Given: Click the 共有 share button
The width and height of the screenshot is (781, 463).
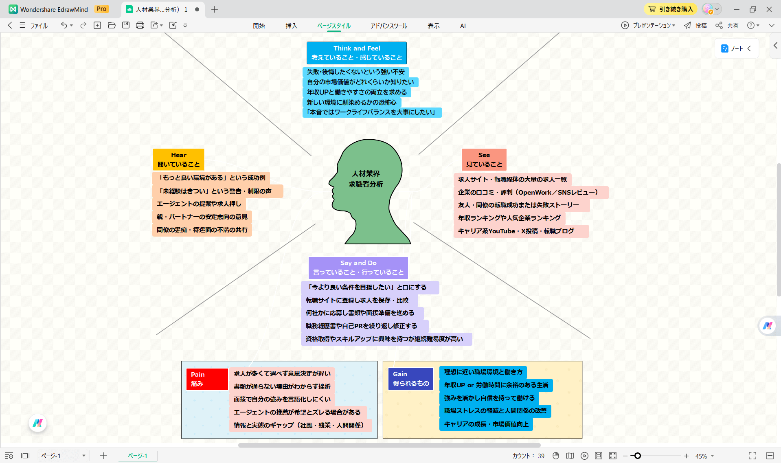Looking at the screenshot, I should 727,25.
